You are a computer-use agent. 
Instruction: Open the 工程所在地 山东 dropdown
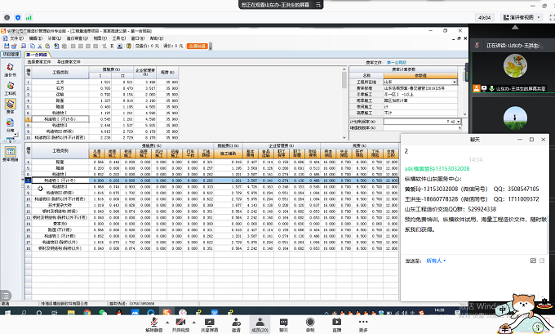click(455, 82)
